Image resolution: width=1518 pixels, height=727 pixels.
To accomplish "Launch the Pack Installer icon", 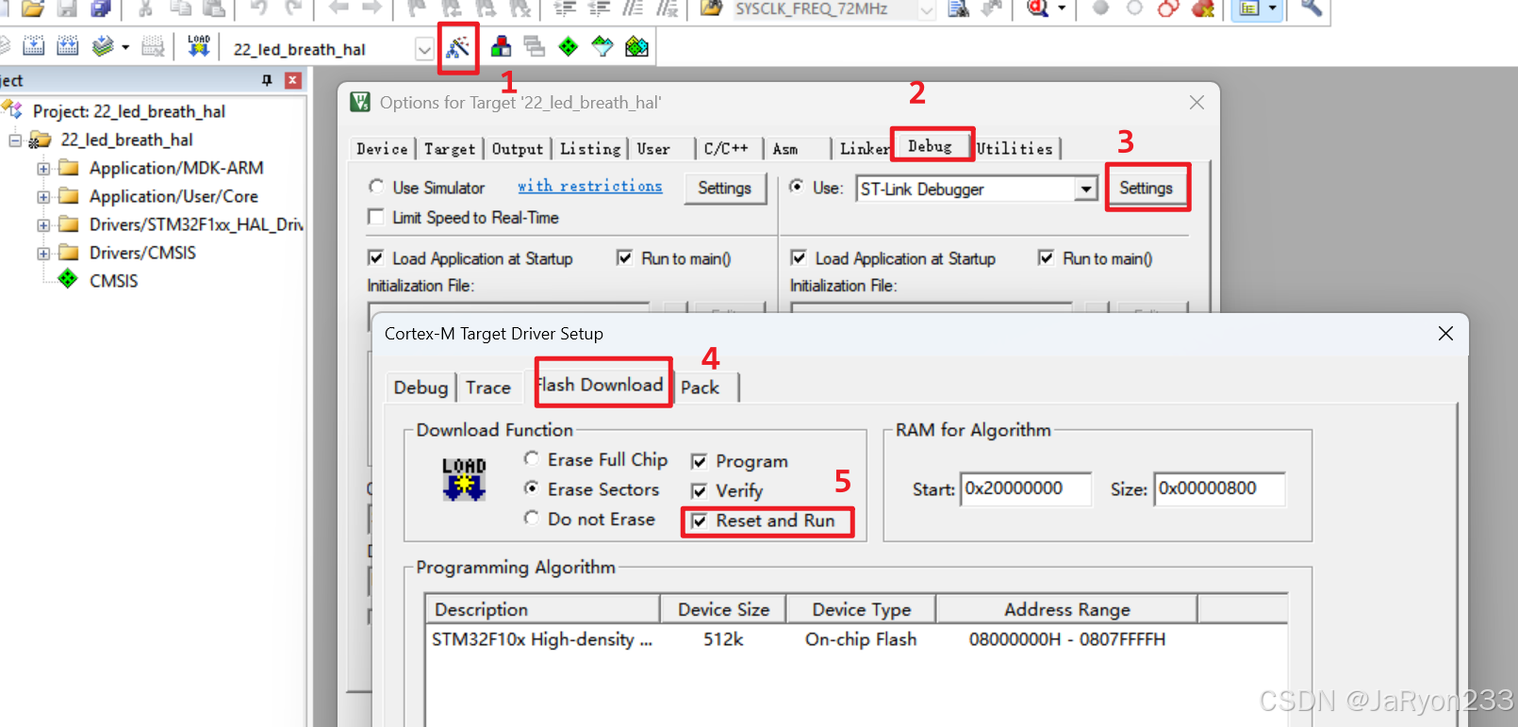I will pos(636,46).
